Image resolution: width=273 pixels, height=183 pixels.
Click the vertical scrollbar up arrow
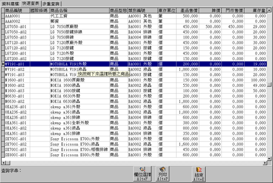pos(269,10)
